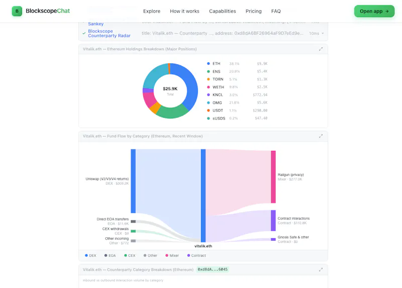Click the checkmark beside Blockscope Counterparty Radar

[x=84, y=33]
